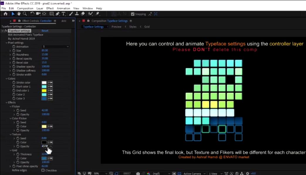This screenshot has width=306, height=175.
Task: Switch to the Grid comp tab
Action: point(147,27)
